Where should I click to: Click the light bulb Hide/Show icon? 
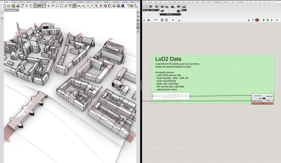(96, 6)
